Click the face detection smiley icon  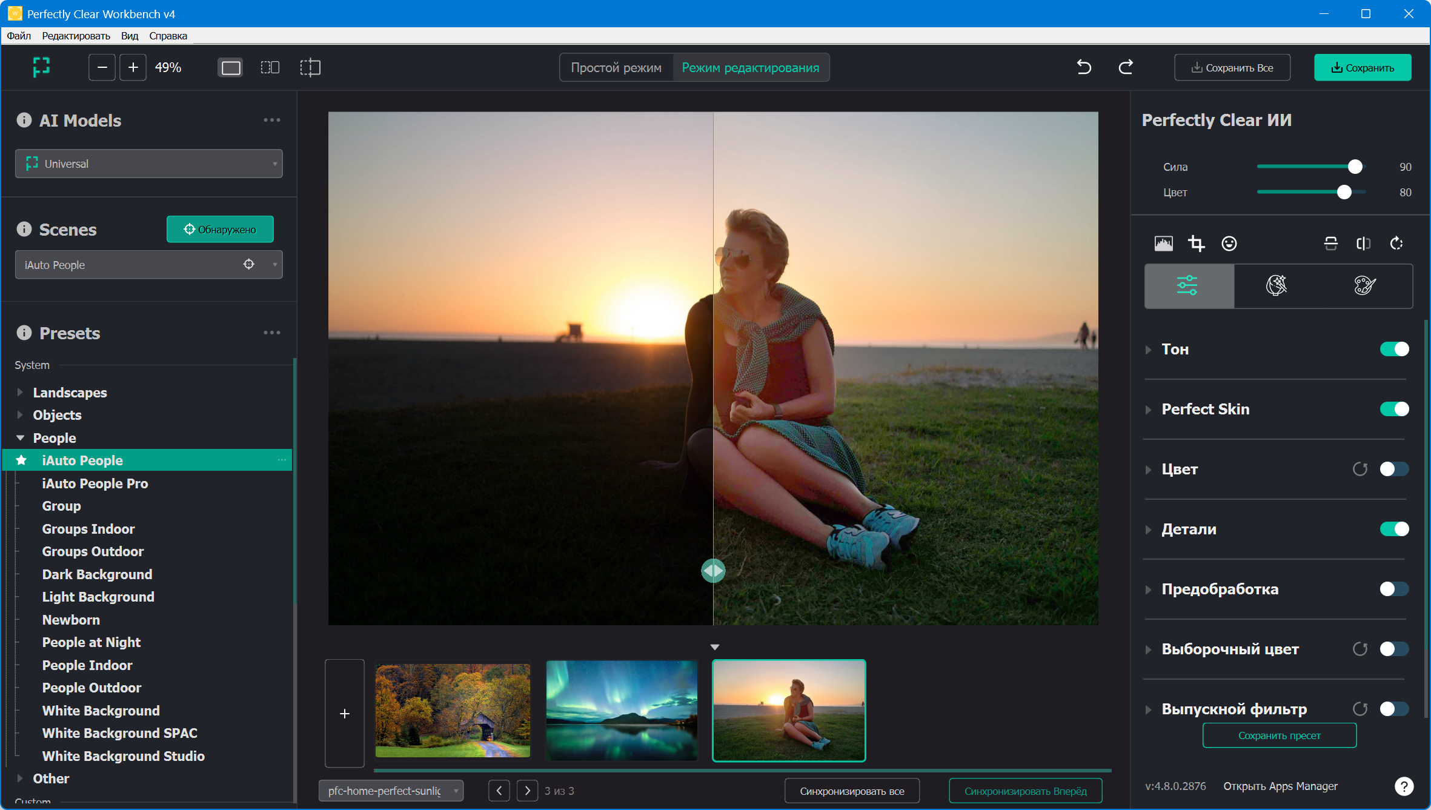click(1229, 244)
